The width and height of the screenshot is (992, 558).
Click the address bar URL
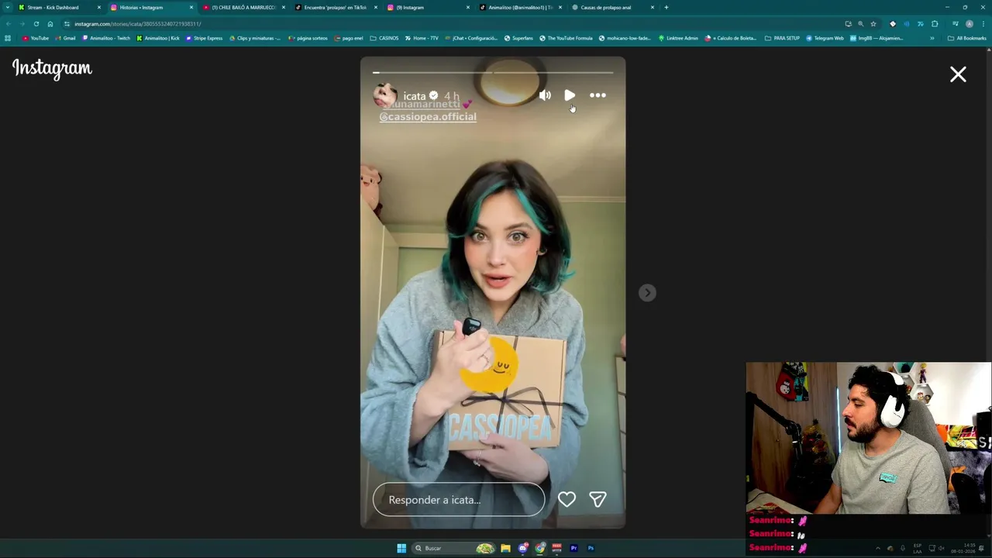(x=138, y=24)
